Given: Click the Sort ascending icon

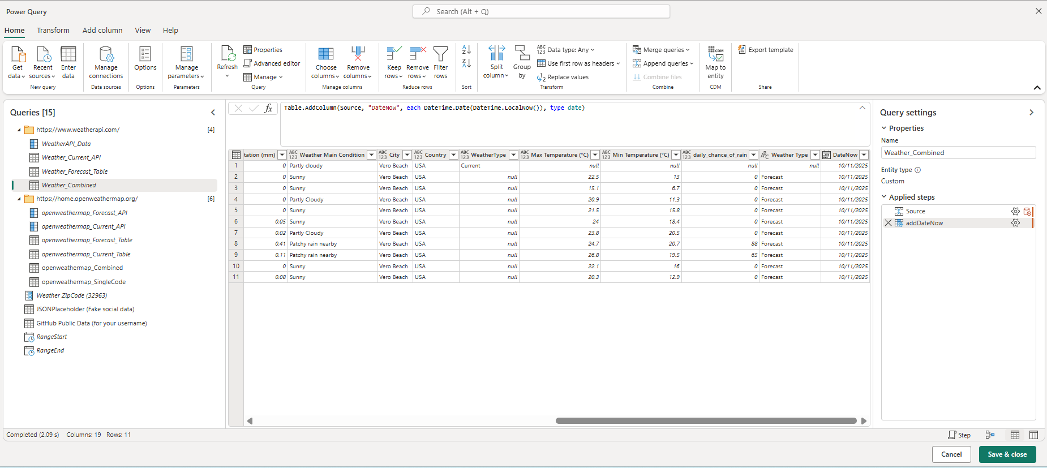Looking at the screenshot, I should pyautogui.click(x=466, y=50).
